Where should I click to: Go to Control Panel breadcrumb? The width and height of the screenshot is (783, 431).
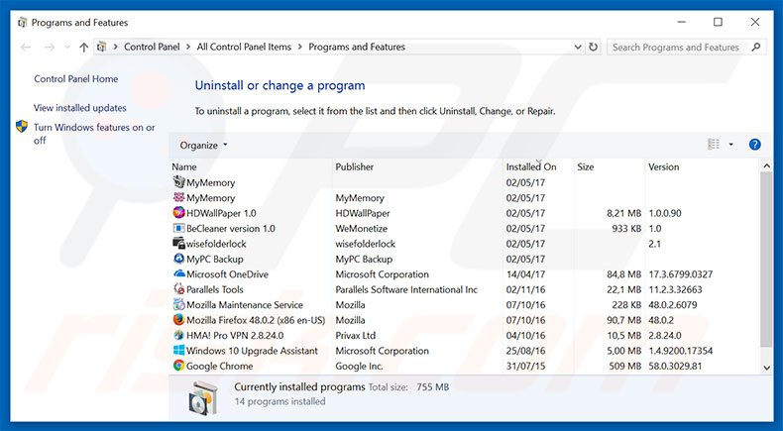point(152,47)
